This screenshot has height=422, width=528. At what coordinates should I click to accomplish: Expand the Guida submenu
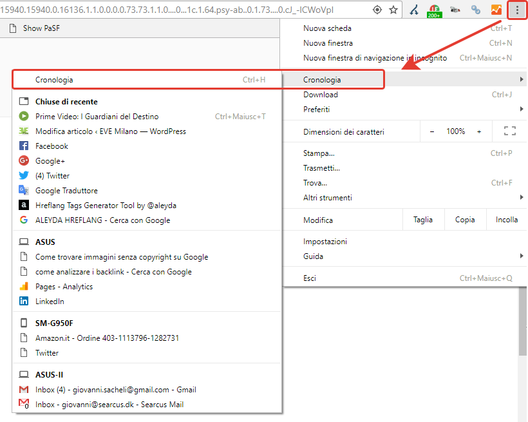pyautogui.click(x=522, y=256)
